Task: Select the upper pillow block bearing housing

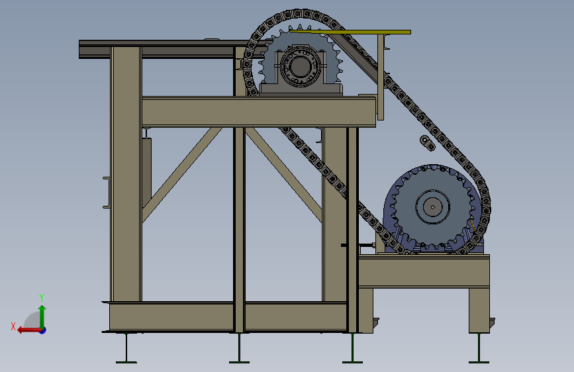Action: 301,70
